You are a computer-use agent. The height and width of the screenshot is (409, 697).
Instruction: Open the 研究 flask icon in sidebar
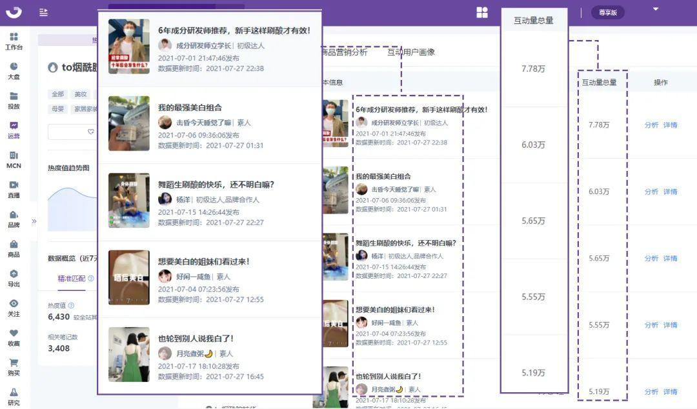pos(14,393)
